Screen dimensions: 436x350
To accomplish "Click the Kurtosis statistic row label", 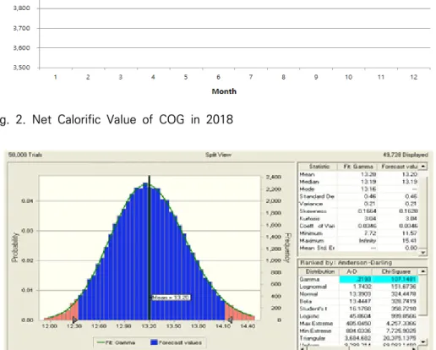I will tap(309, 218).
